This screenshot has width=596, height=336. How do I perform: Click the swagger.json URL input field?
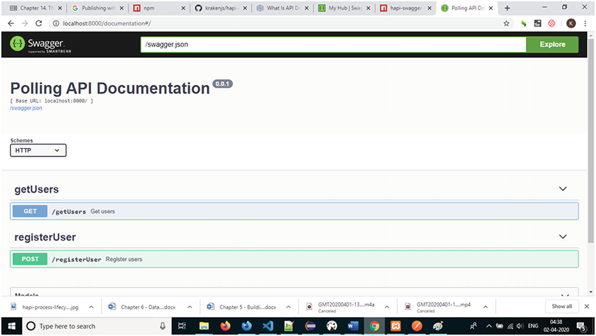coord(333,45)
